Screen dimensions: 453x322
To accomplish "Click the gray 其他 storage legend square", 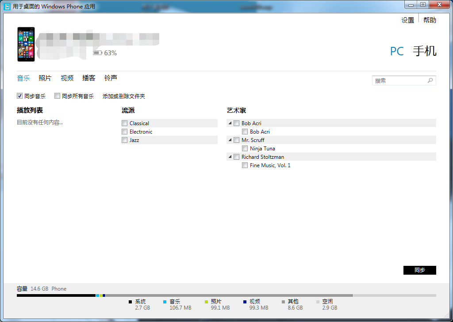I will tap(283, 302).
